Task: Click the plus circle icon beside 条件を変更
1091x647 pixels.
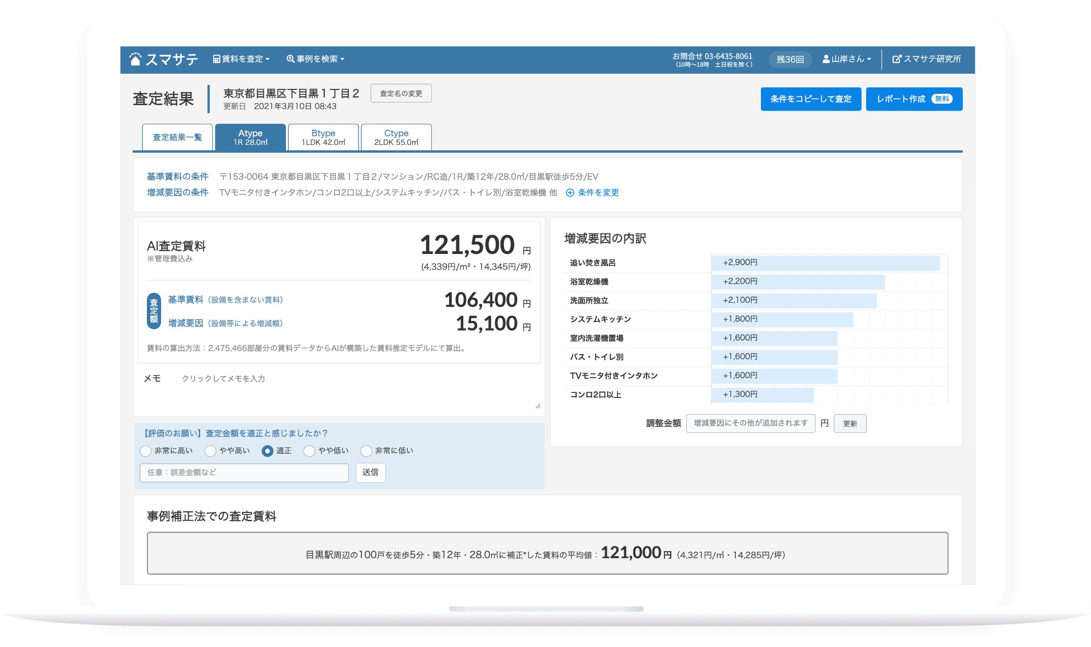Action: coord(570,193)
